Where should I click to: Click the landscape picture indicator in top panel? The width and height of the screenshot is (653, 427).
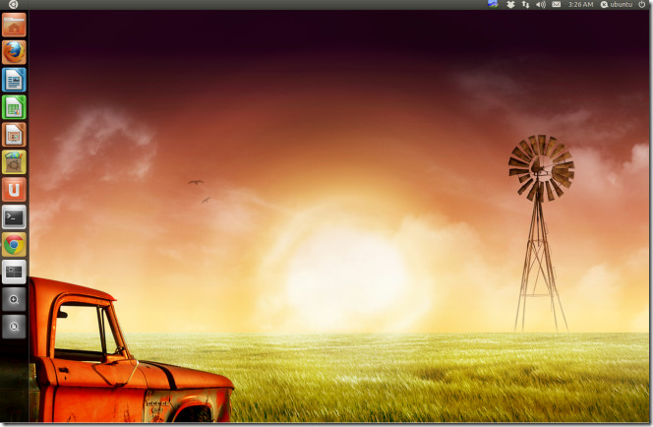[493, 4]
